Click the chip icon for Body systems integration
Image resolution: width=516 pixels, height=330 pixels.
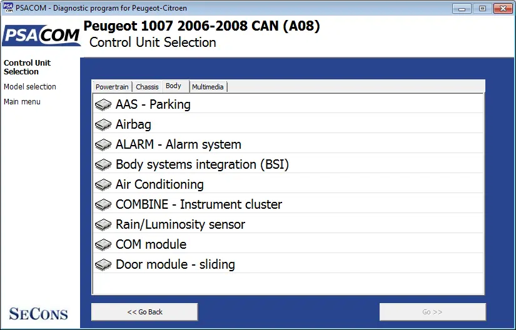(103, 164)
